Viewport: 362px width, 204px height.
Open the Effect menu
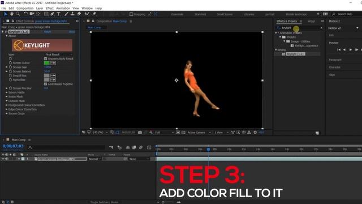tap(49, 8)
